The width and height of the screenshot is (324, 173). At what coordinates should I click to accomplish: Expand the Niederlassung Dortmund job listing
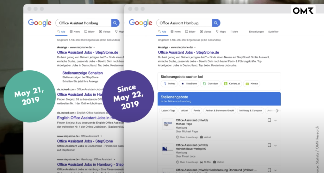point(276,170)
